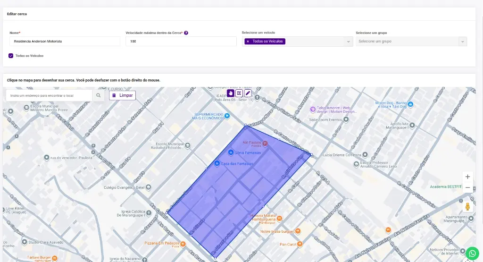Click the Mister Dog Banho e tosa marker
483x262 pixels.
(411, 104)
